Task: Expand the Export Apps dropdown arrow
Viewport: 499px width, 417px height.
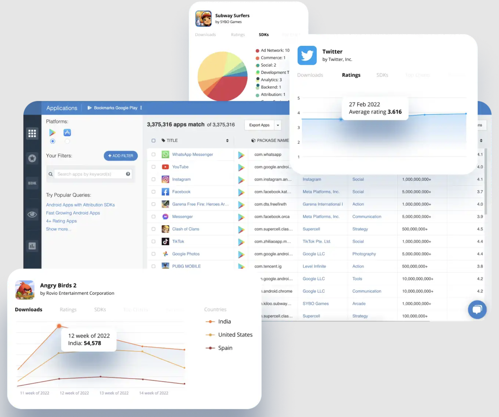Action: click(x=278, y=125)
